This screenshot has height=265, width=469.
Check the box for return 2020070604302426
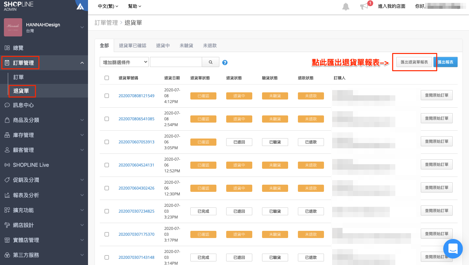[x=107, y=188]
